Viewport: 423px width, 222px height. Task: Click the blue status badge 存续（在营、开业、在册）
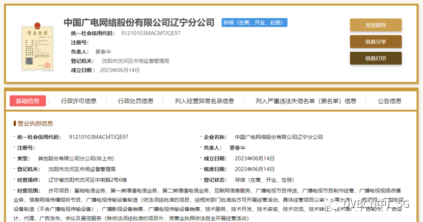coord(255,22)
